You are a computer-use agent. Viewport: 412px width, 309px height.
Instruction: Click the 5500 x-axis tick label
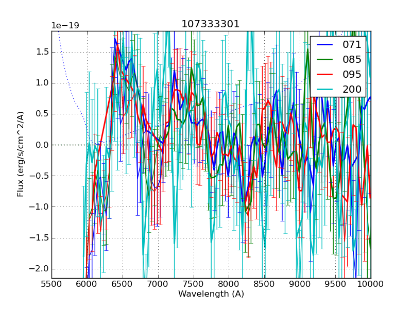(x=51, y=284)
